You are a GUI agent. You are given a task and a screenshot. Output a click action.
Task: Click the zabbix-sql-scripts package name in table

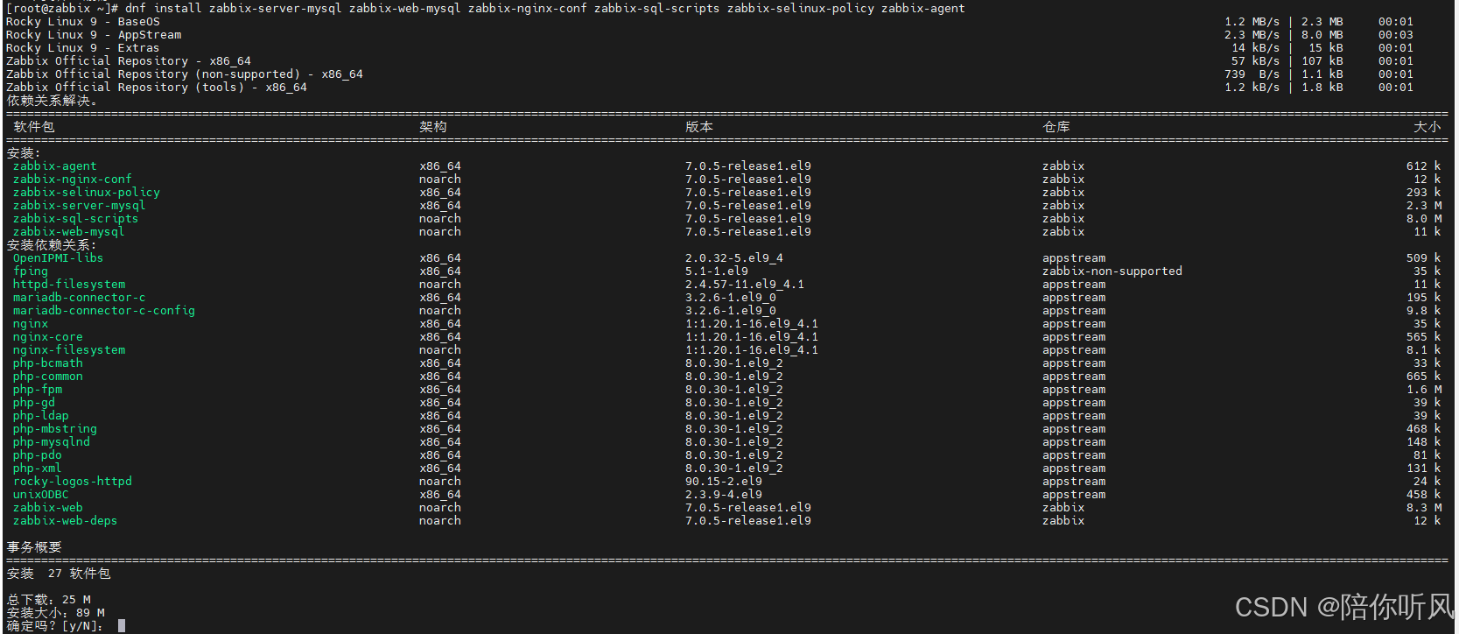coord(75,218)
